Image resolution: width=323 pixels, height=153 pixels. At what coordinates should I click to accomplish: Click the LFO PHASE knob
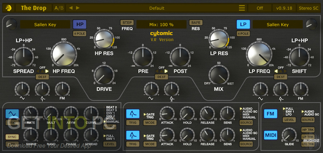(71, 135)
